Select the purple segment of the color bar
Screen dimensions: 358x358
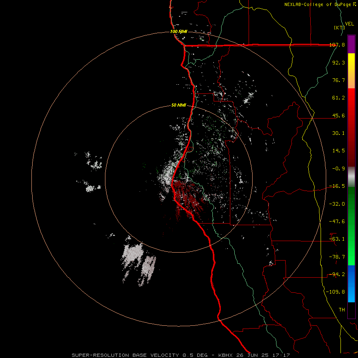(351, 44)
